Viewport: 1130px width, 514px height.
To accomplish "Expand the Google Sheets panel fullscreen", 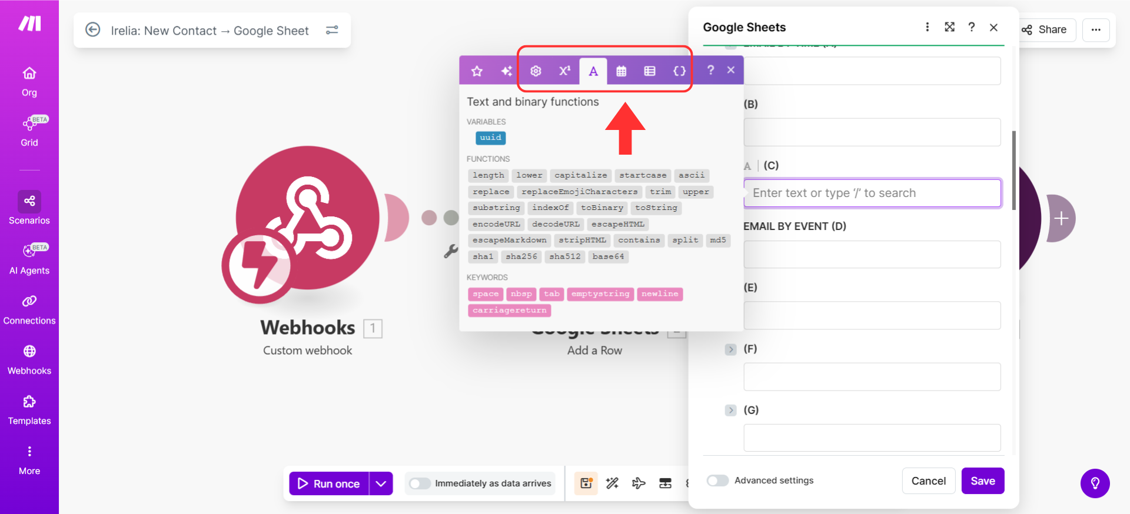I will 949,27.
